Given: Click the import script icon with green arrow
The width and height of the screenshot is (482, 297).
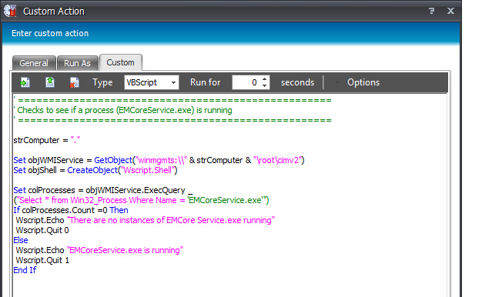Looking at the screenshot, I should tap(25, 82).
